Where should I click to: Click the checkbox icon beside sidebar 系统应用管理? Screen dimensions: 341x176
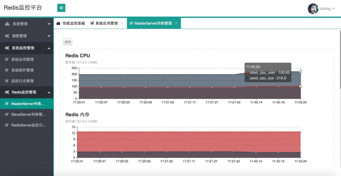(x=7, y=59)
